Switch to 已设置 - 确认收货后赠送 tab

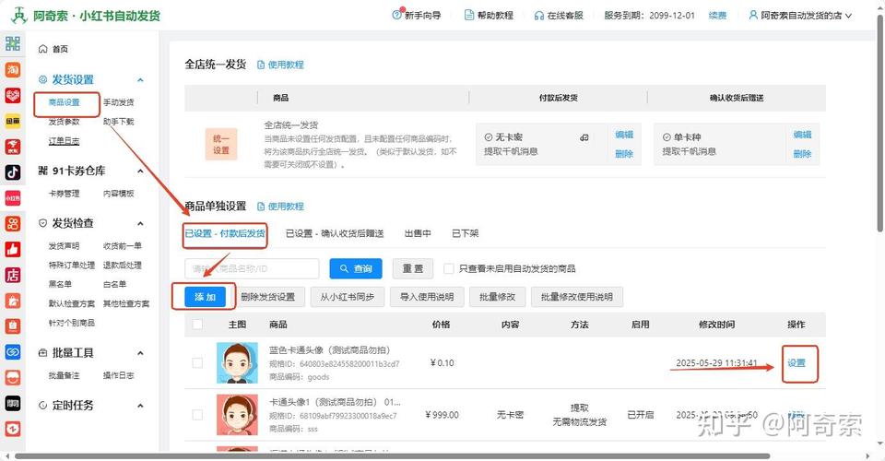point(334,234)
